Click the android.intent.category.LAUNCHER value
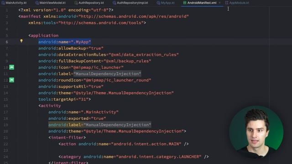 (159, 157)
